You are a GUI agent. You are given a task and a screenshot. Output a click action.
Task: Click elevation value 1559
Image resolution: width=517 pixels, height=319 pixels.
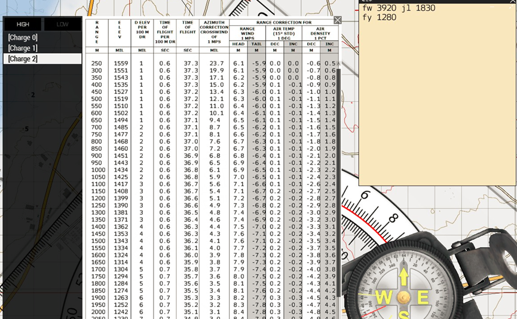(x=121, y=63)
